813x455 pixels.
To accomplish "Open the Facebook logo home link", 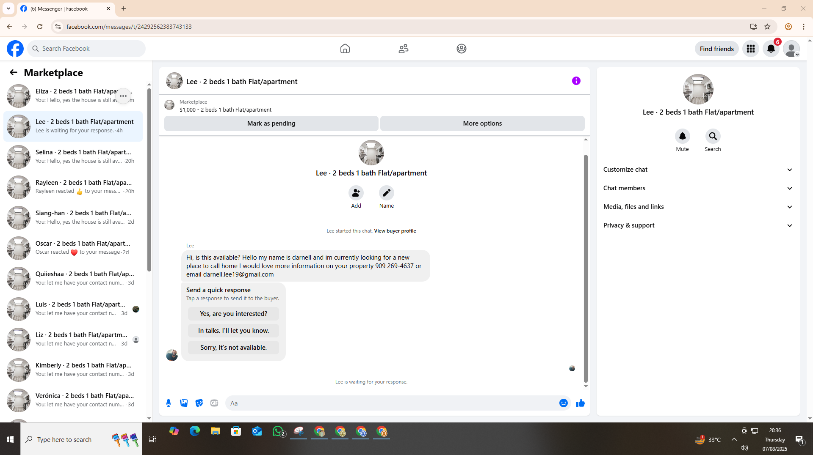I will 15,49.
